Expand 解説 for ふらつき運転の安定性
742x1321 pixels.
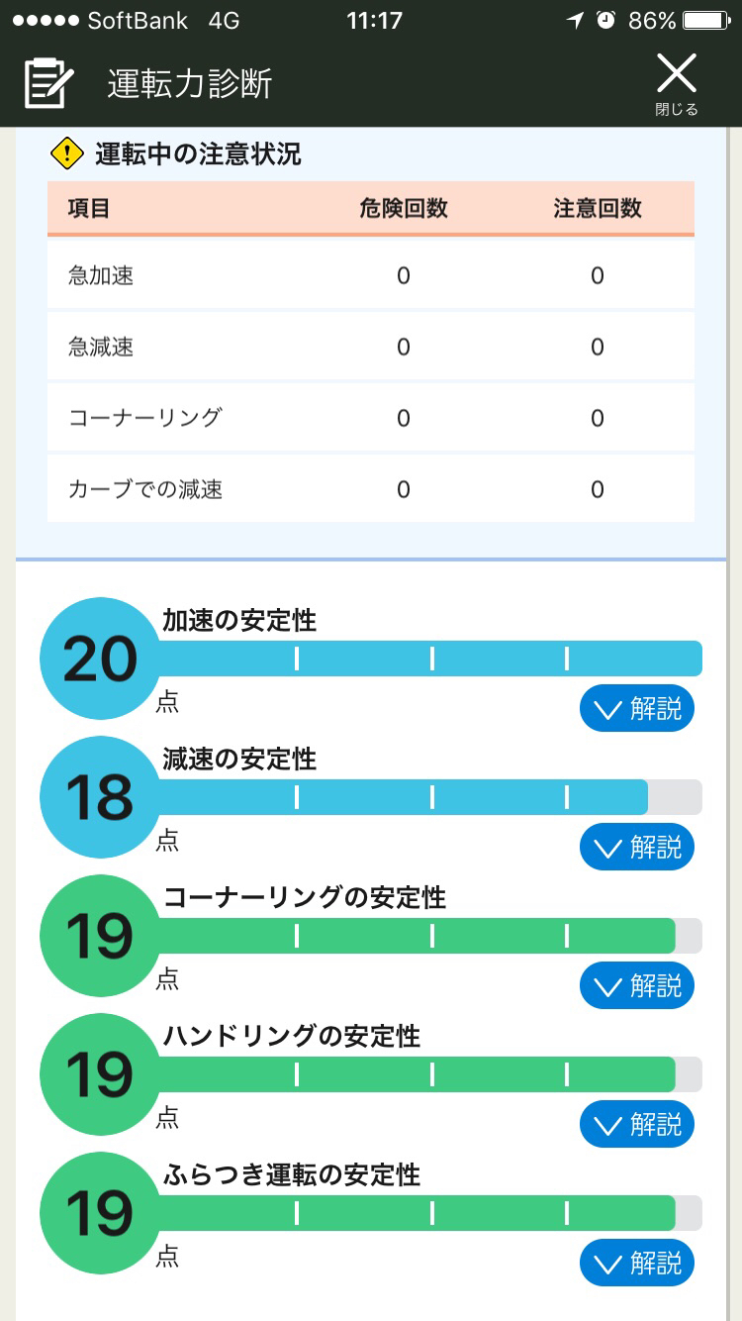[x=637, y=1264]
